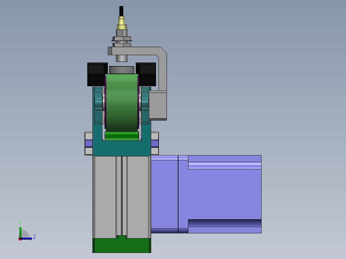
Task: Select the brass sensor connector fitting
Action: [122, 23]
